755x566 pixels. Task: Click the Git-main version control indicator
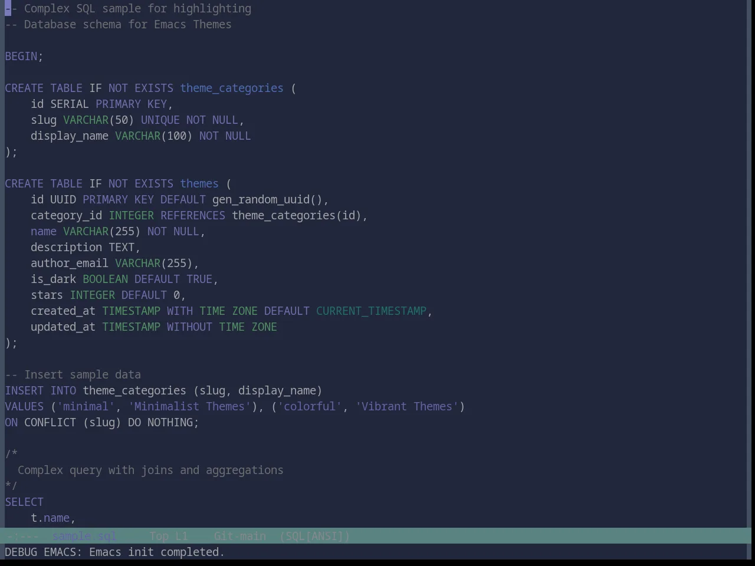click(239, 536)
